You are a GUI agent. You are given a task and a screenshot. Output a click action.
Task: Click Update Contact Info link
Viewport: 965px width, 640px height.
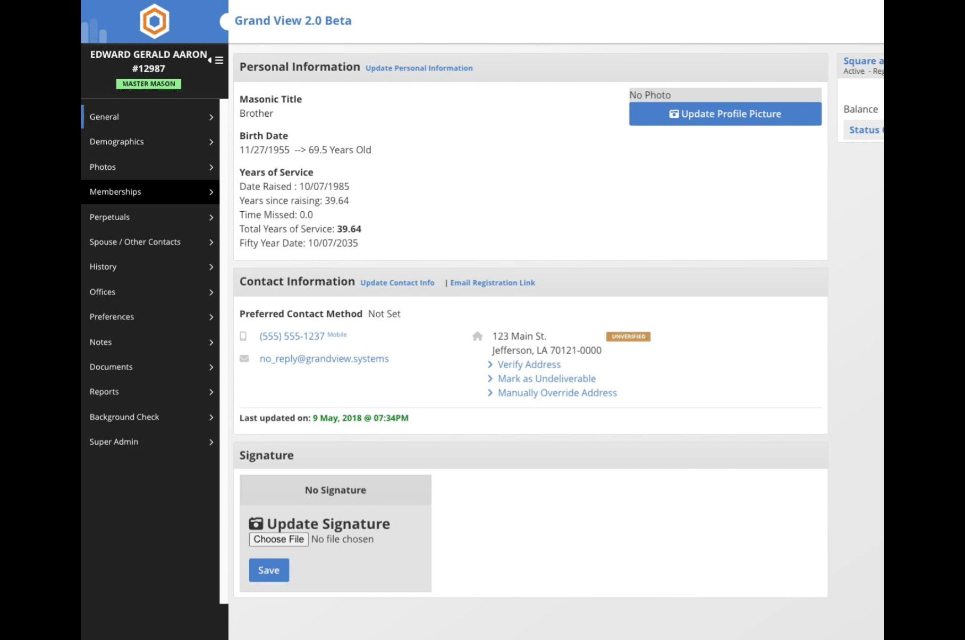[x=397, y=283]
